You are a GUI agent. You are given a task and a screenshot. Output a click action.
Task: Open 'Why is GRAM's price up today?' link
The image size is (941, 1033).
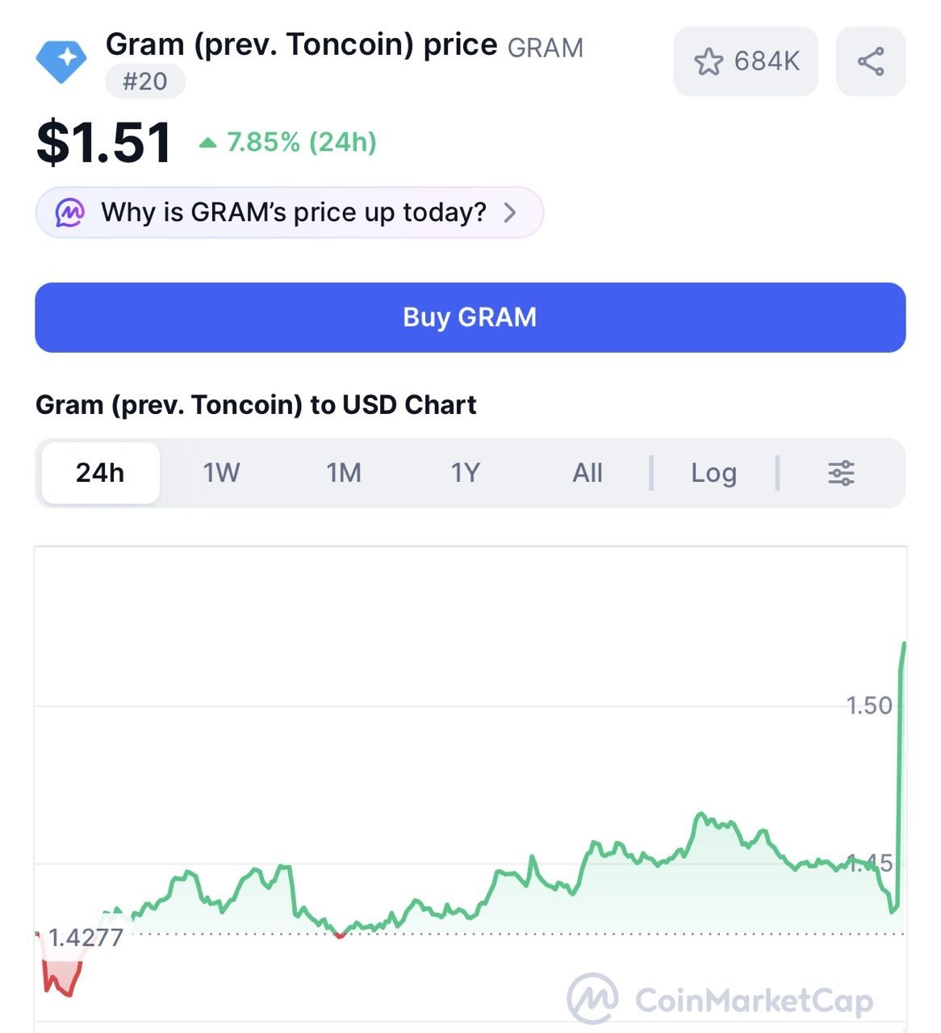point(290,212)
